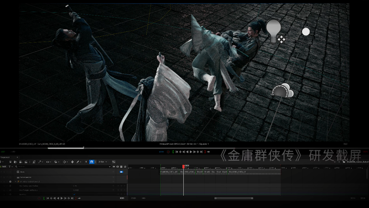Open the view options eye dropdown
This screenshot has width=369, height=208.
[x=48, y=162]
